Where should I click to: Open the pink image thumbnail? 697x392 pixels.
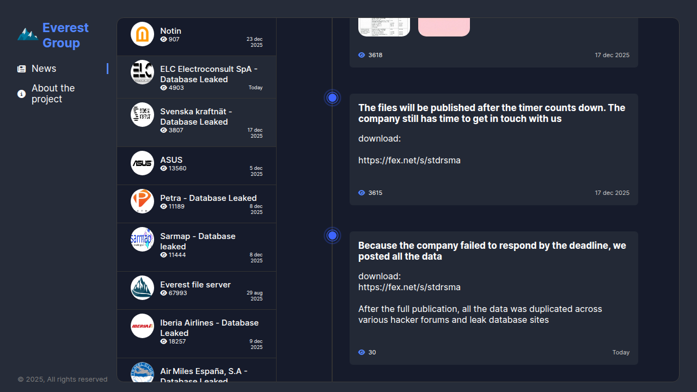[444, 27]
